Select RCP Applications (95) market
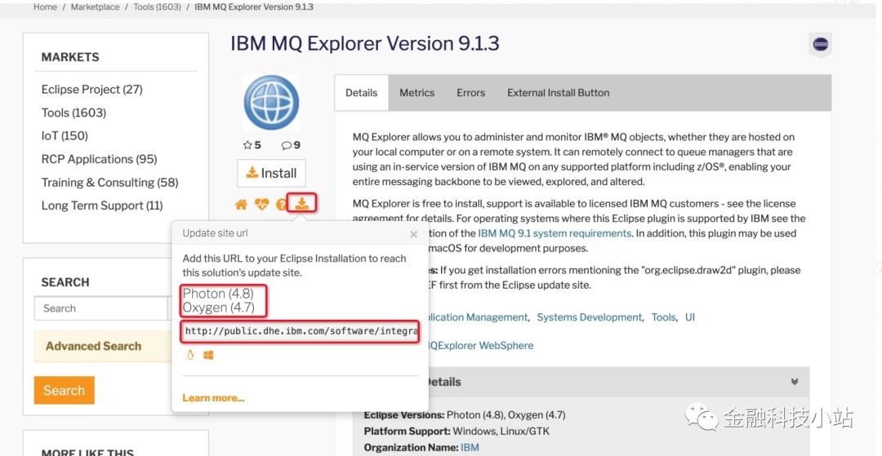 coord(99,160)
